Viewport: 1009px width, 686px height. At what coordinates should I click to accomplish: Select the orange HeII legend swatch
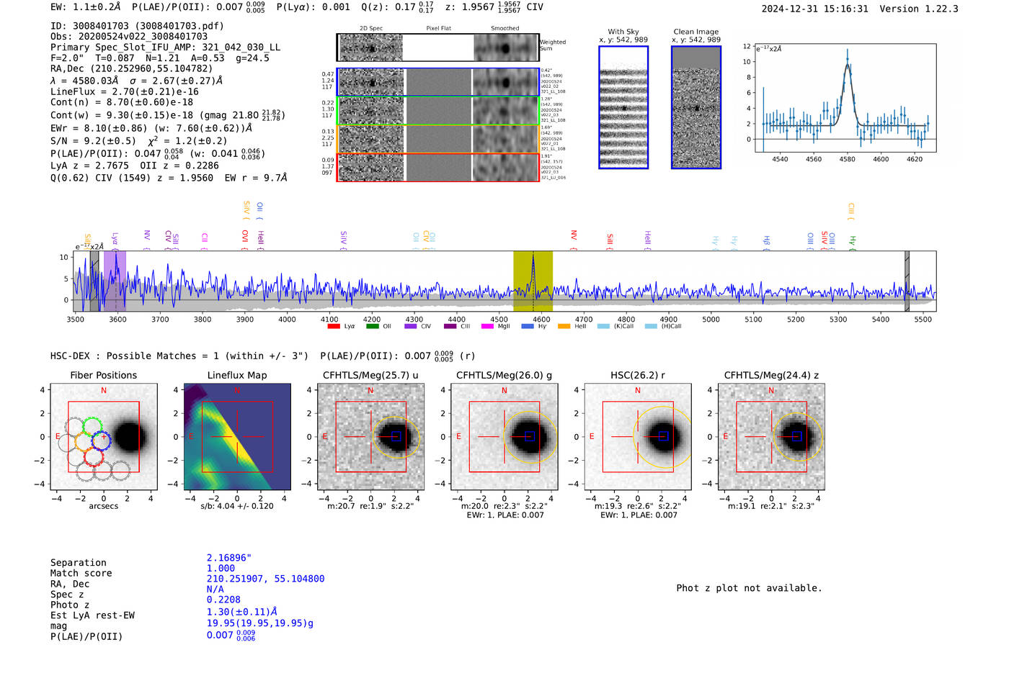click(x=564, y=326)
